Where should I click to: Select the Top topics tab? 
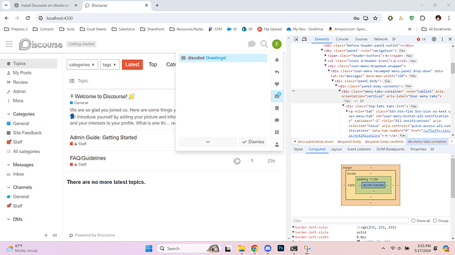pos(153,65)
